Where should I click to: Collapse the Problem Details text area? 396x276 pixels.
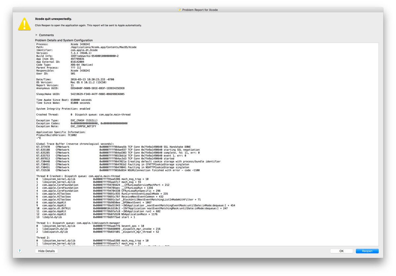click(47, 251)
